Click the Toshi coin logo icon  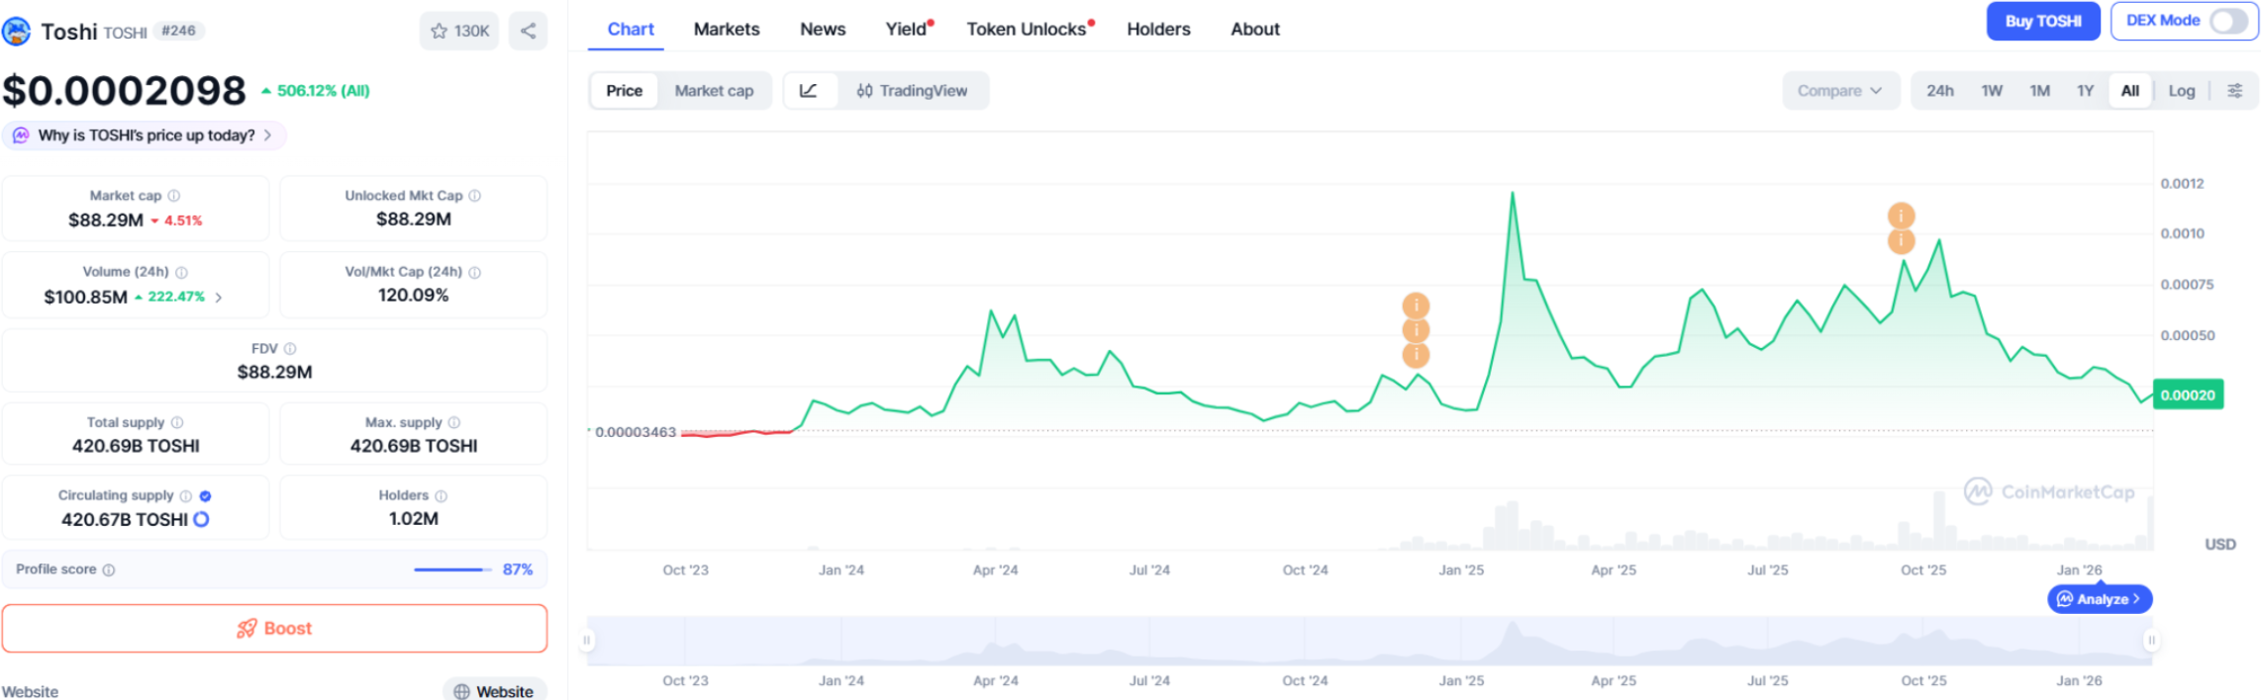pos(16,32)
